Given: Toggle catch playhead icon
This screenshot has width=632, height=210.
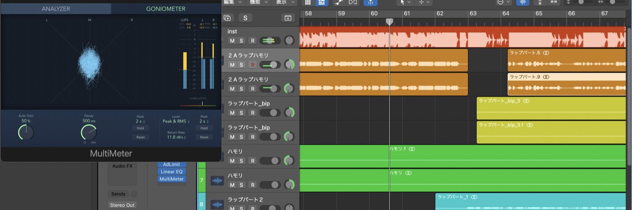Looking at the screenshot, I should [x=370, y=3].
